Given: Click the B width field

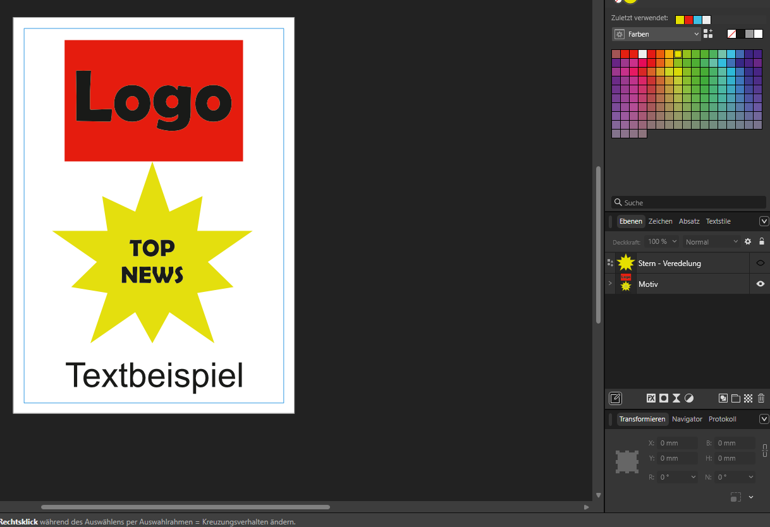Looking at the screenshot, I should point(735,443).
